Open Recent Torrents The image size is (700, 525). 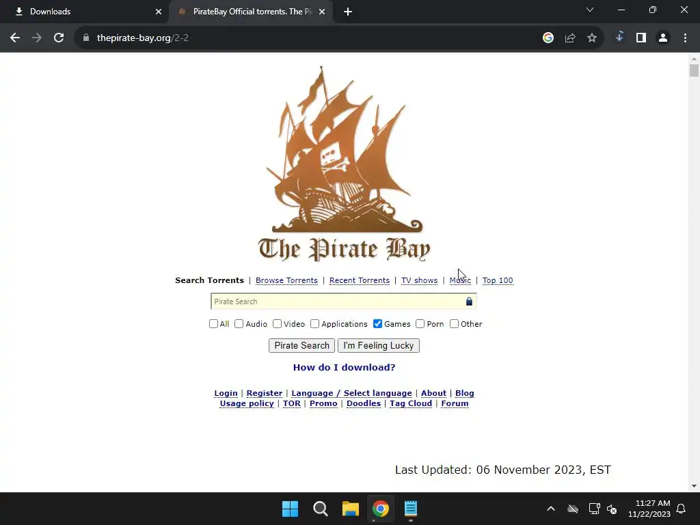click(360, 280)
